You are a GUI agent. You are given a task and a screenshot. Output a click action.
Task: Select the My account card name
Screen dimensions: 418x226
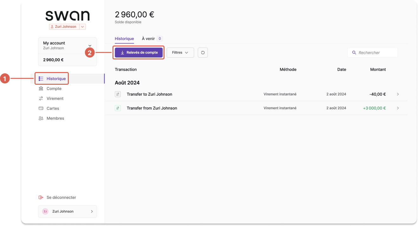tap(54, 43)
